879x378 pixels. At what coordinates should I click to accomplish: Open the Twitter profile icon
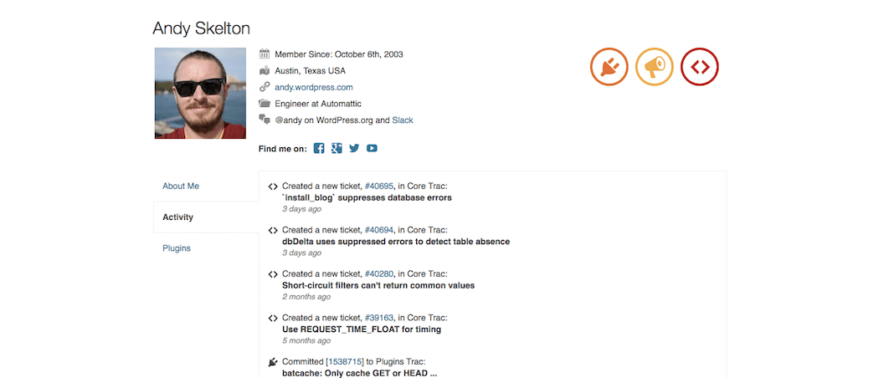(x=354, y=148)
